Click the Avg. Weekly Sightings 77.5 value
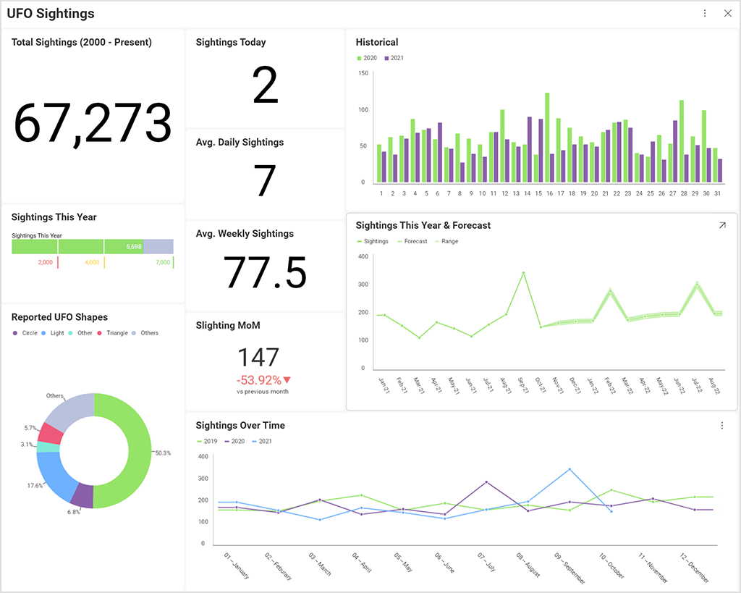The image size is (741, 593). pos(265,272)
